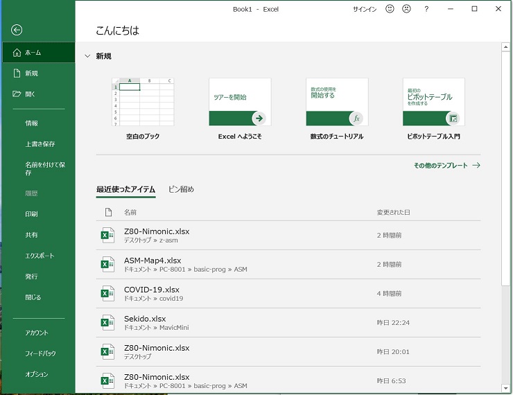The height and width of the screenshot is (395, 513).
Task: Switch to the 最近使ったアイテム tab
Action: click(125, 189)
